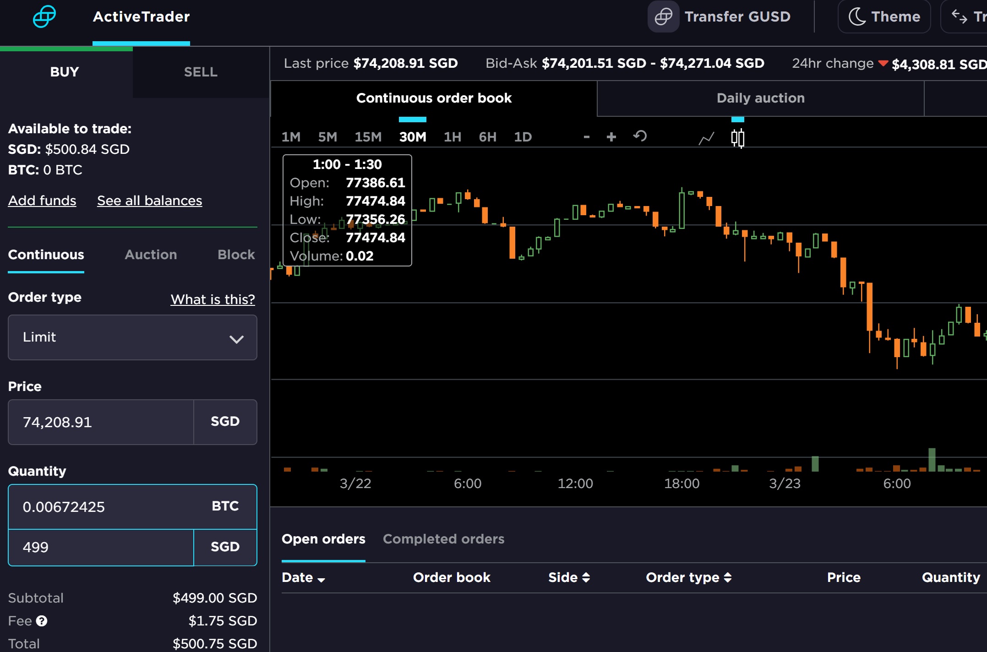Select the BUY side toggle
Screen dimensions: 987x652
(x=65, y=72)
